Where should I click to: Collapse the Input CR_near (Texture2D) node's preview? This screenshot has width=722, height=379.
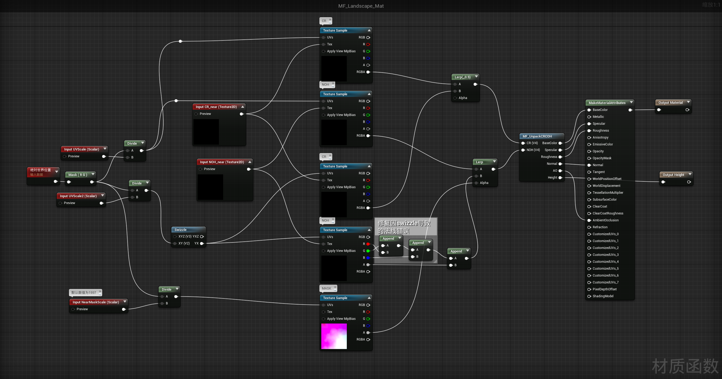243,106
